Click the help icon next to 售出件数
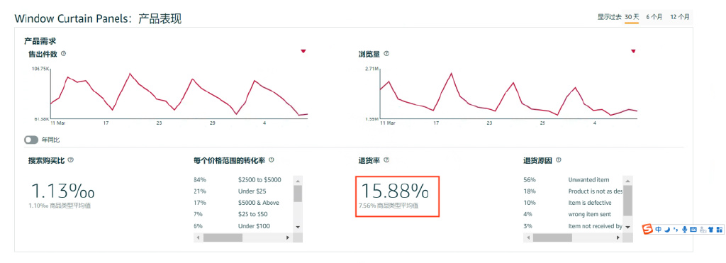726x263 pixels. [63, 53]
